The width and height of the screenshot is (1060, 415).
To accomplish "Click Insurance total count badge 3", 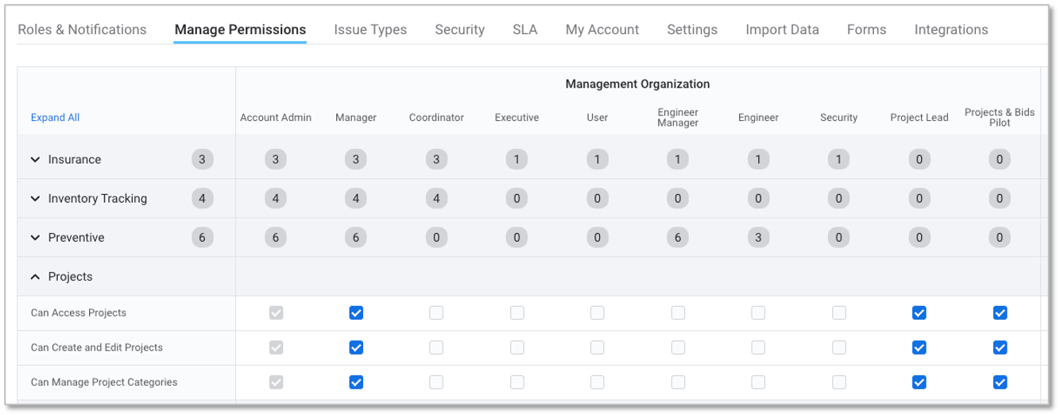I will pos(202,160).
